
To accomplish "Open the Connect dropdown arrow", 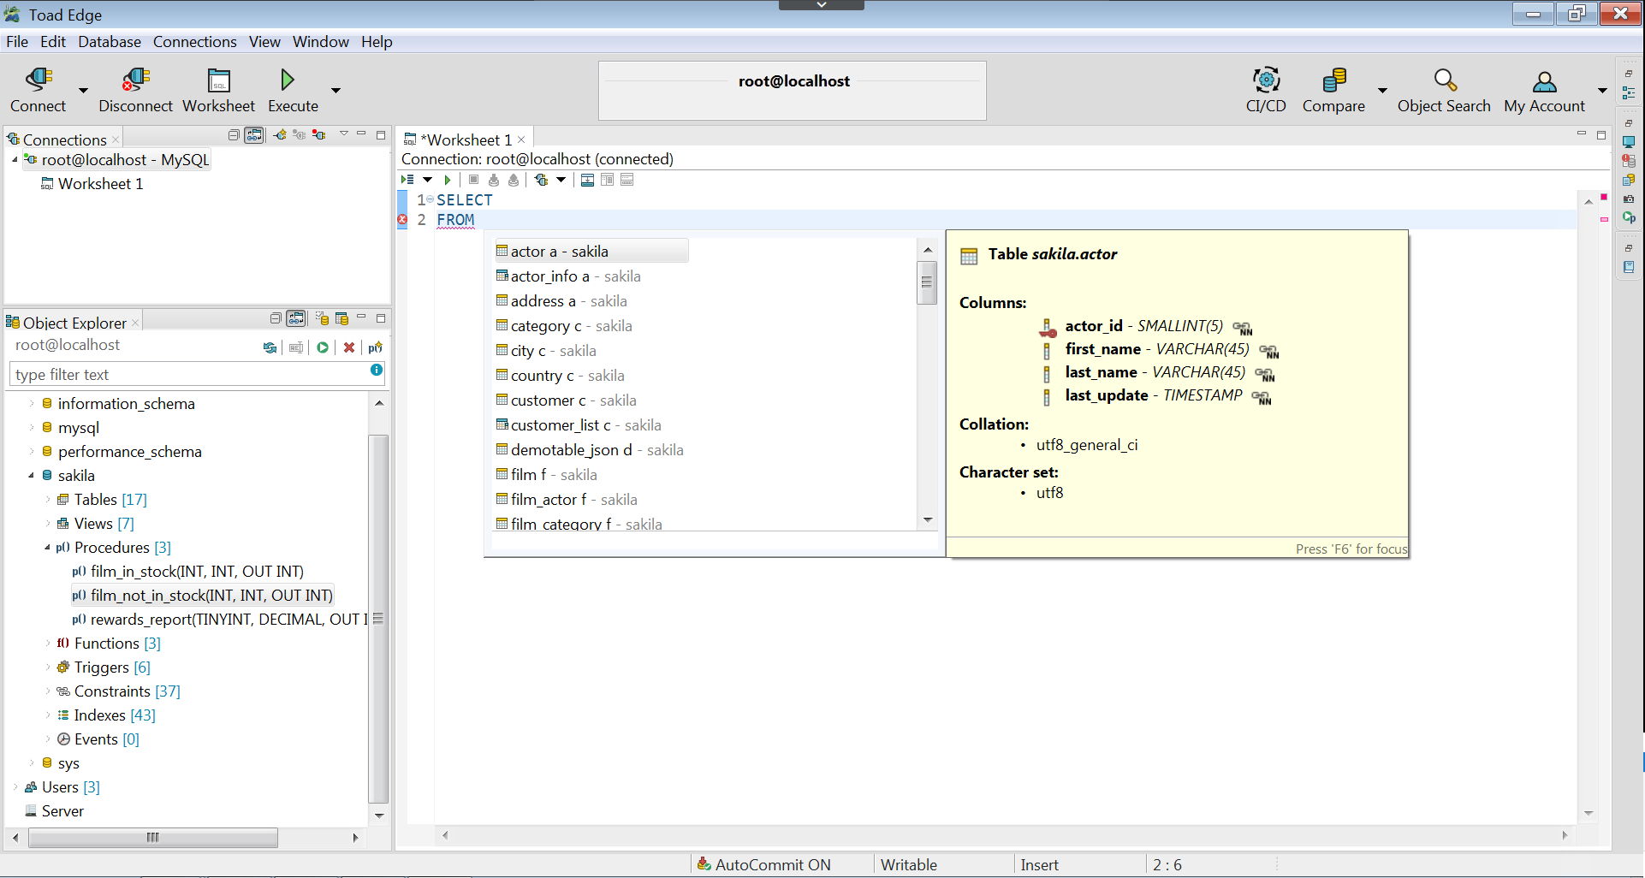I will point(83,90).
